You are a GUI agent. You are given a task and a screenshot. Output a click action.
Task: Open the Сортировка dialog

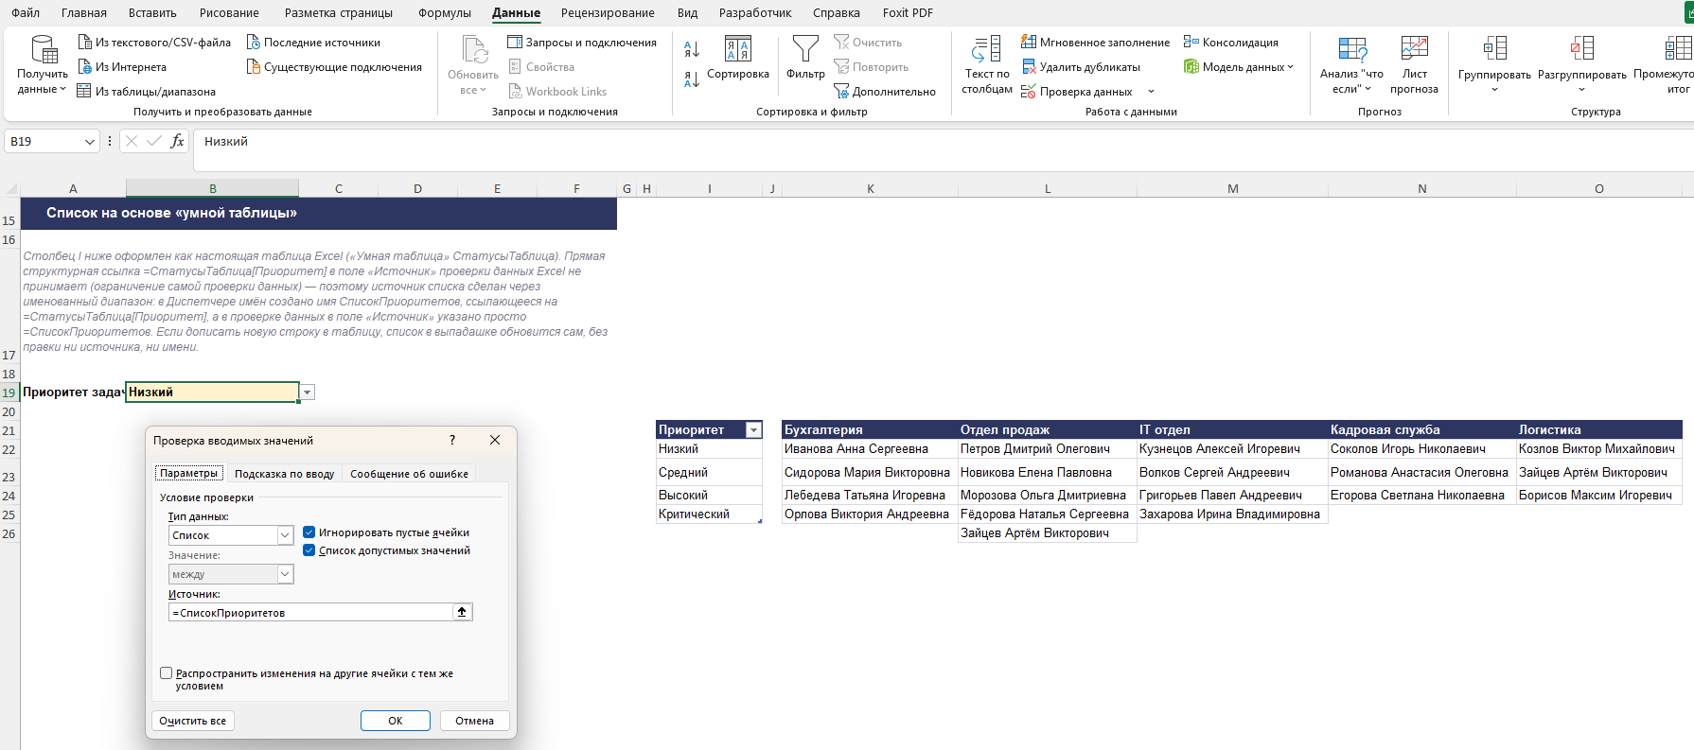(738, 58)
